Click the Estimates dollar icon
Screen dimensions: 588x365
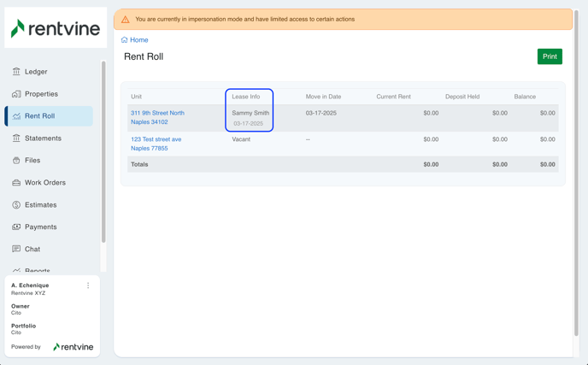coord(16,205)
